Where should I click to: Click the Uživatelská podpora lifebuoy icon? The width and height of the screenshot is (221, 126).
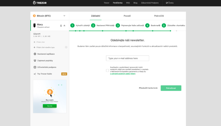point(35,67)
